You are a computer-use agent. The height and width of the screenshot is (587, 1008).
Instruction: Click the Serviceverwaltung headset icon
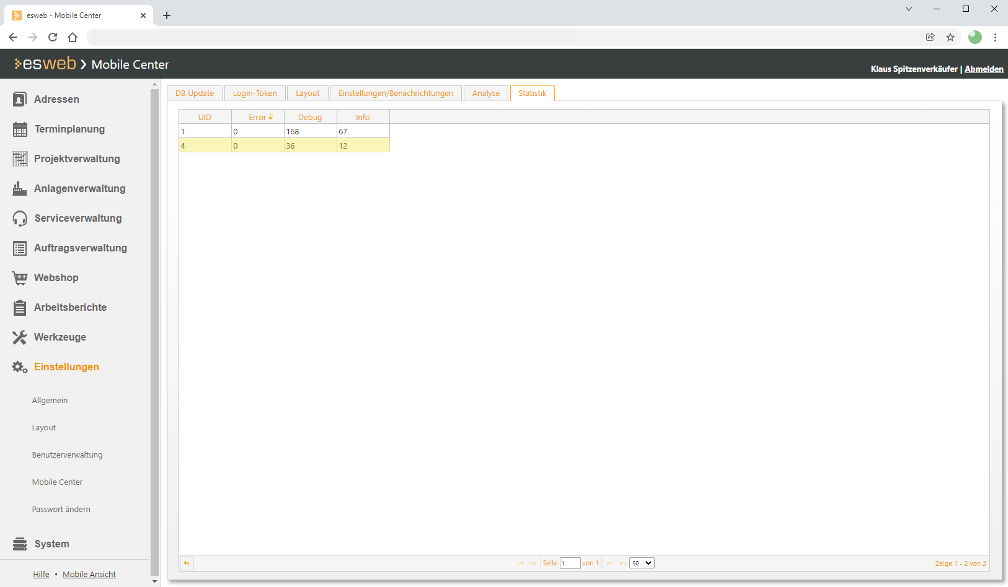click(20, 219)
